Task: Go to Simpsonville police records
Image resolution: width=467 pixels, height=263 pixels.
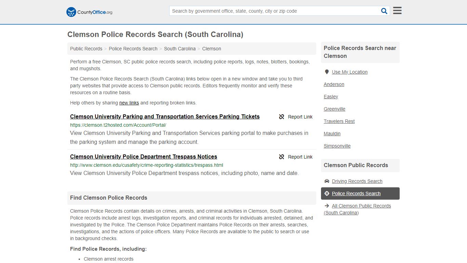Action: (x=337, y=146)
